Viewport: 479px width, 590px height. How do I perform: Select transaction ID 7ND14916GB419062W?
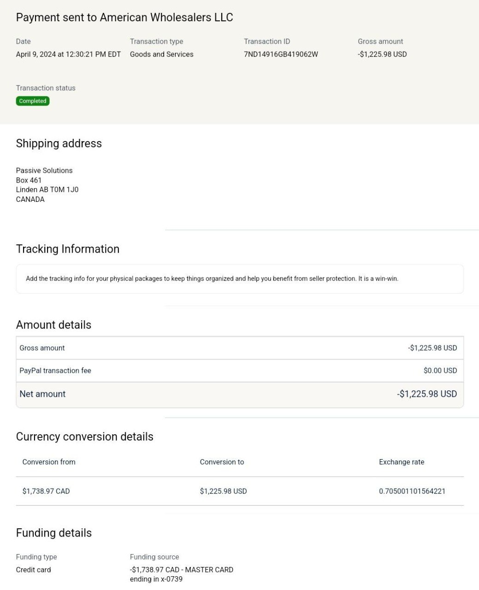pos(281,54)
